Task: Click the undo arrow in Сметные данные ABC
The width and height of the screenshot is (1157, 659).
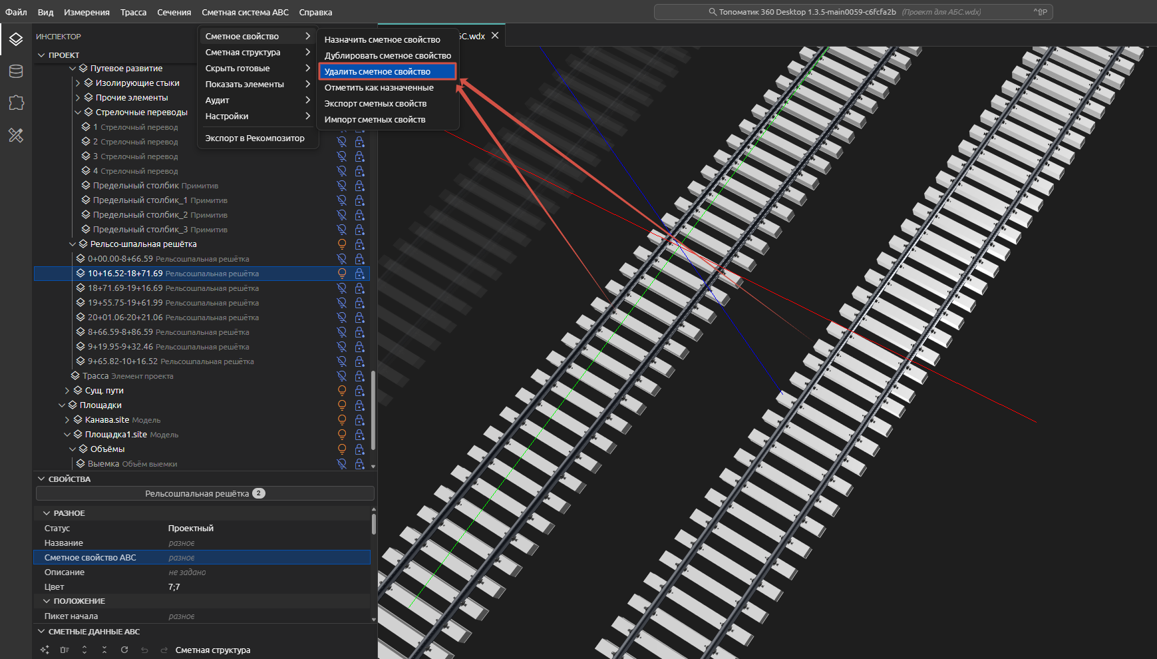Action: coord(144,650)
